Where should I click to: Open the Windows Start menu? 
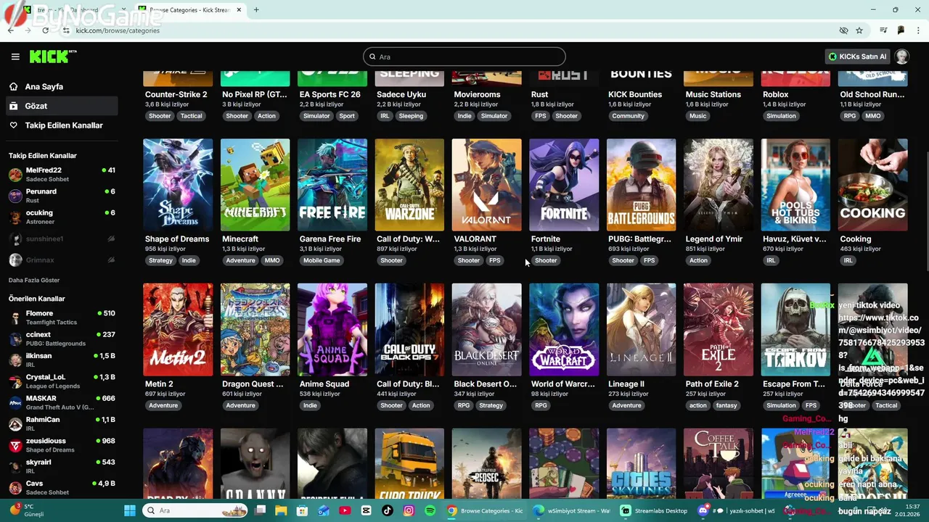[x=130, y=510]
